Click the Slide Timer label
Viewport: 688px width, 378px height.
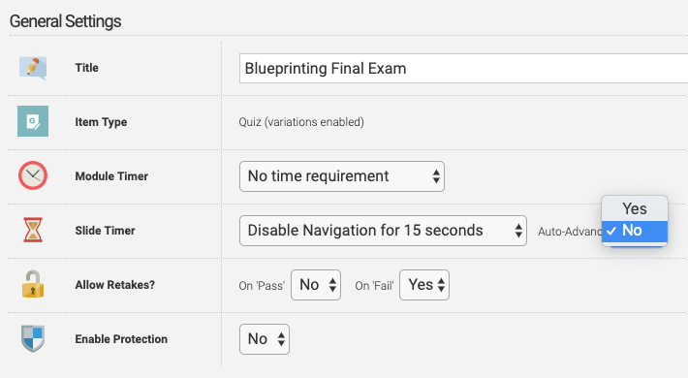105,231
